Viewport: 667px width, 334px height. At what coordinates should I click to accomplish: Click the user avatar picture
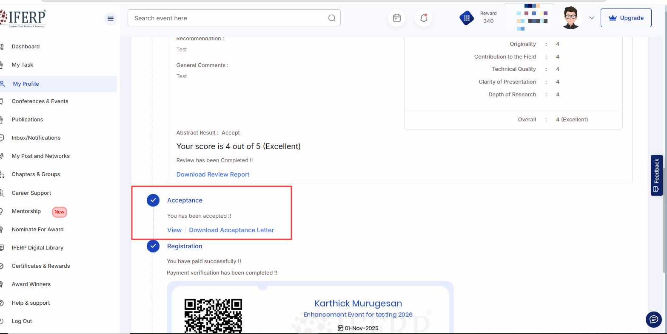tap(570, 18)
